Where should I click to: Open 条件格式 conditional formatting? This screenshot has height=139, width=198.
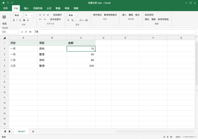(97, 15)
